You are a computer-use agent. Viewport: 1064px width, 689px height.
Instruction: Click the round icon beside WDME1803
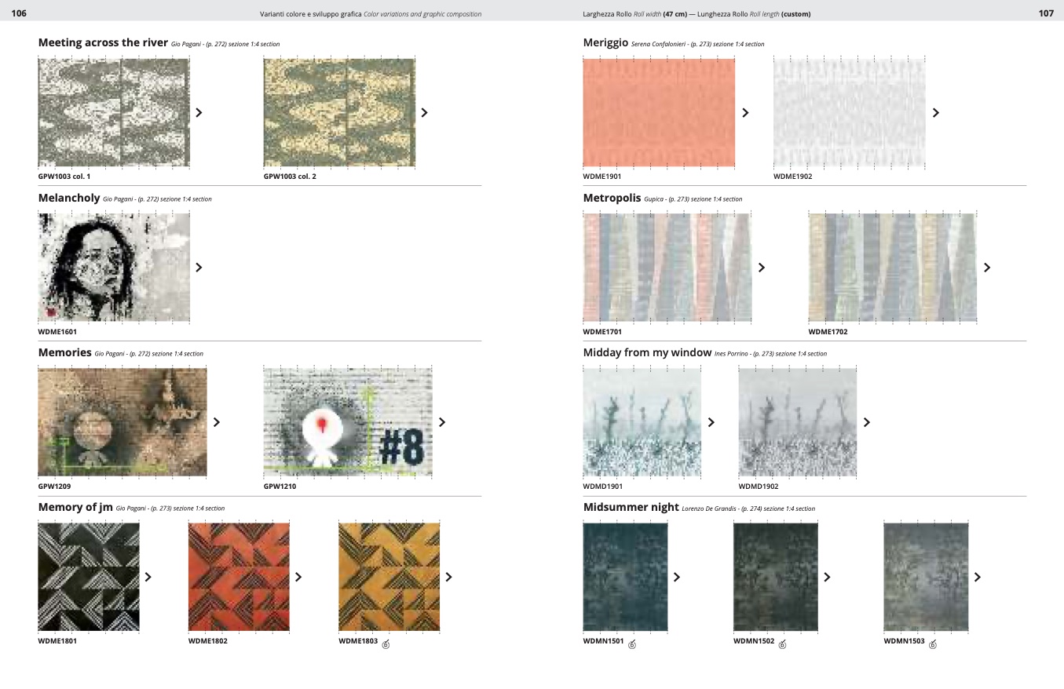(386, 644)
